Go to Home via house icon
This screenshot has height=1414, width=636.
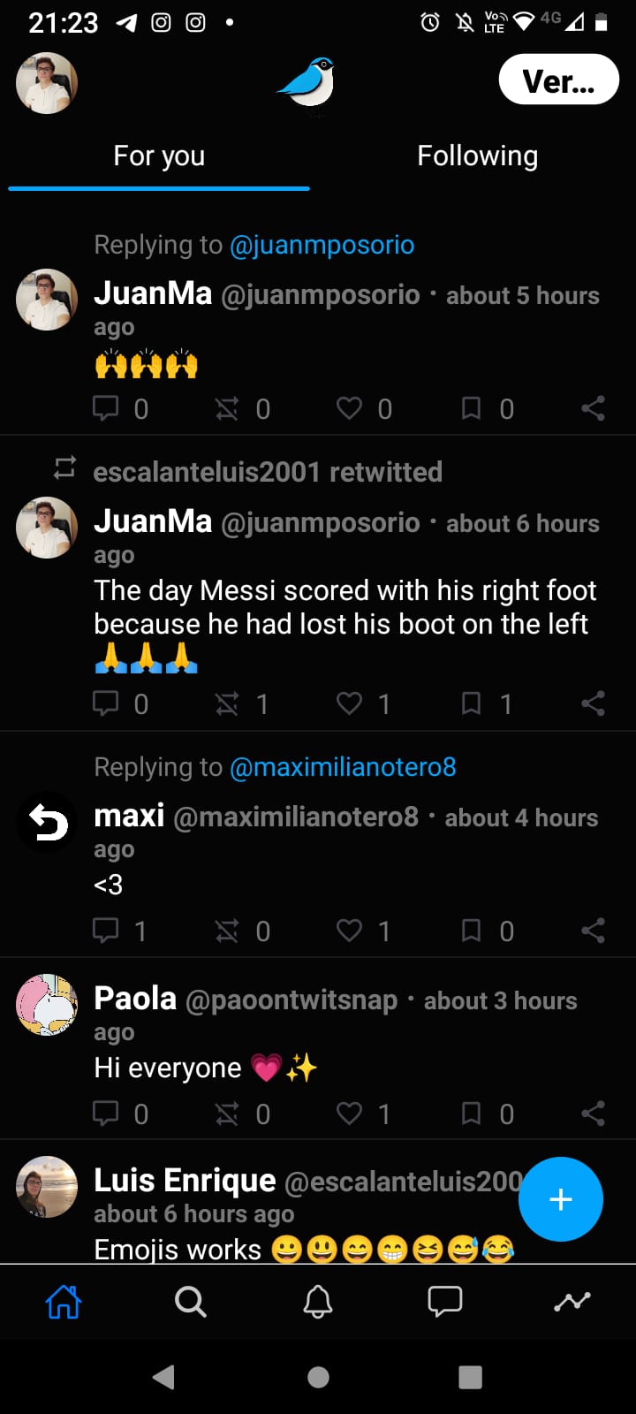[x=64, y=1301]
